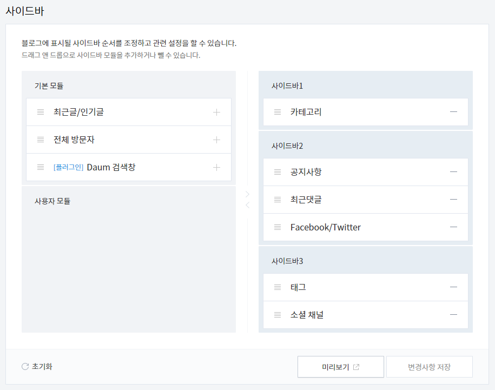Select the Daum 검색창 module text
Viewport: 495px width, 390px height.
(111, 167)
